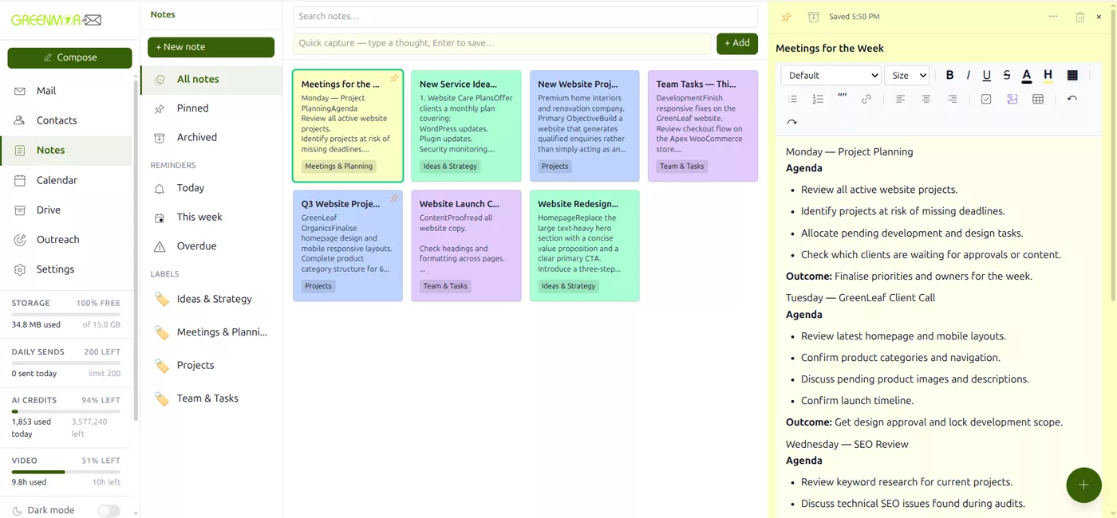Select Notes in the left sidebar
The height and width of the screenshot is (518, 1117).
(x=66, y=150)
